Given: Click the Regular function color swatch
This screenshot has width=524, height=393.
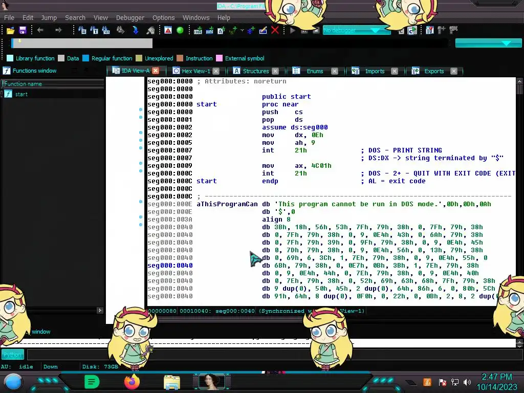Looking at the screenshot, I should tap(85, 58).
